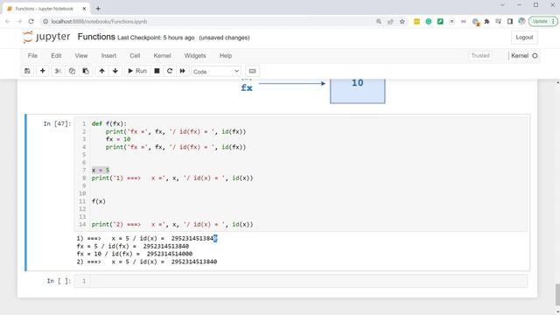The width and height of the screenshot is (560, 315).
Task: Open the tab search chevron
Action: click(502, 5)
